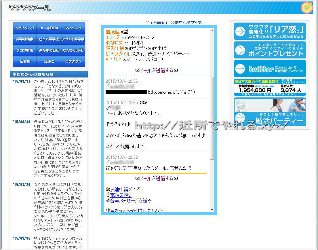
Task: Click the 別ウィンドウで開く link
Action: [187, 22]
